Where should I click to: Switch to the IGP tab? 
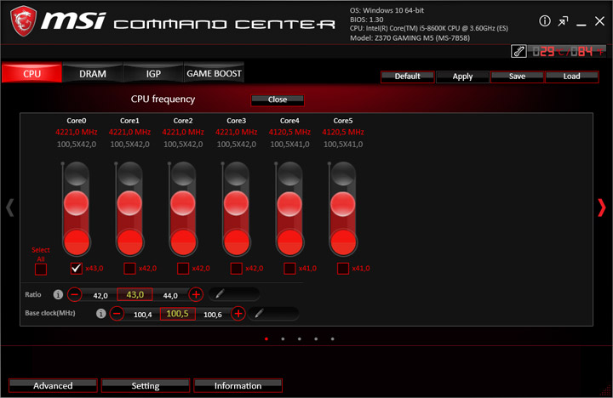coord(153,73)
